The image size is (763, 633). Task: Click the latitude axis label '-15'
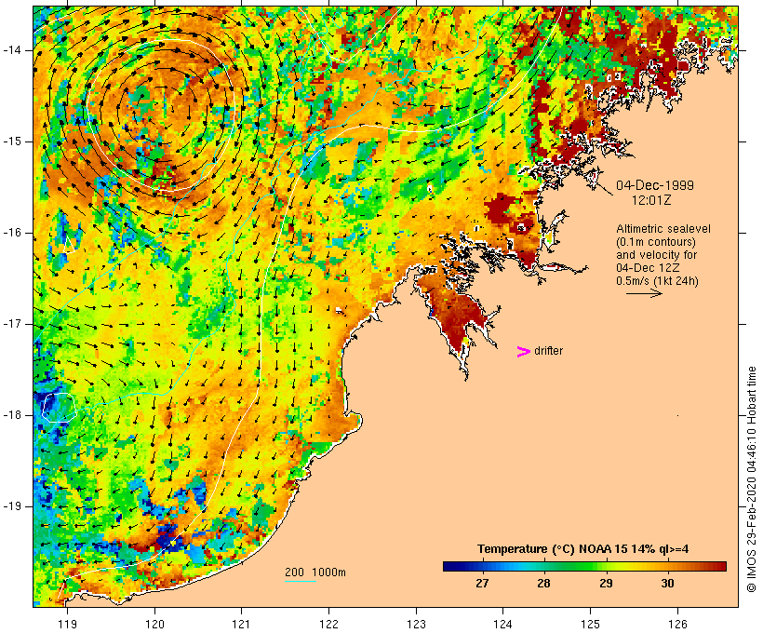click(x=12, y=141)
